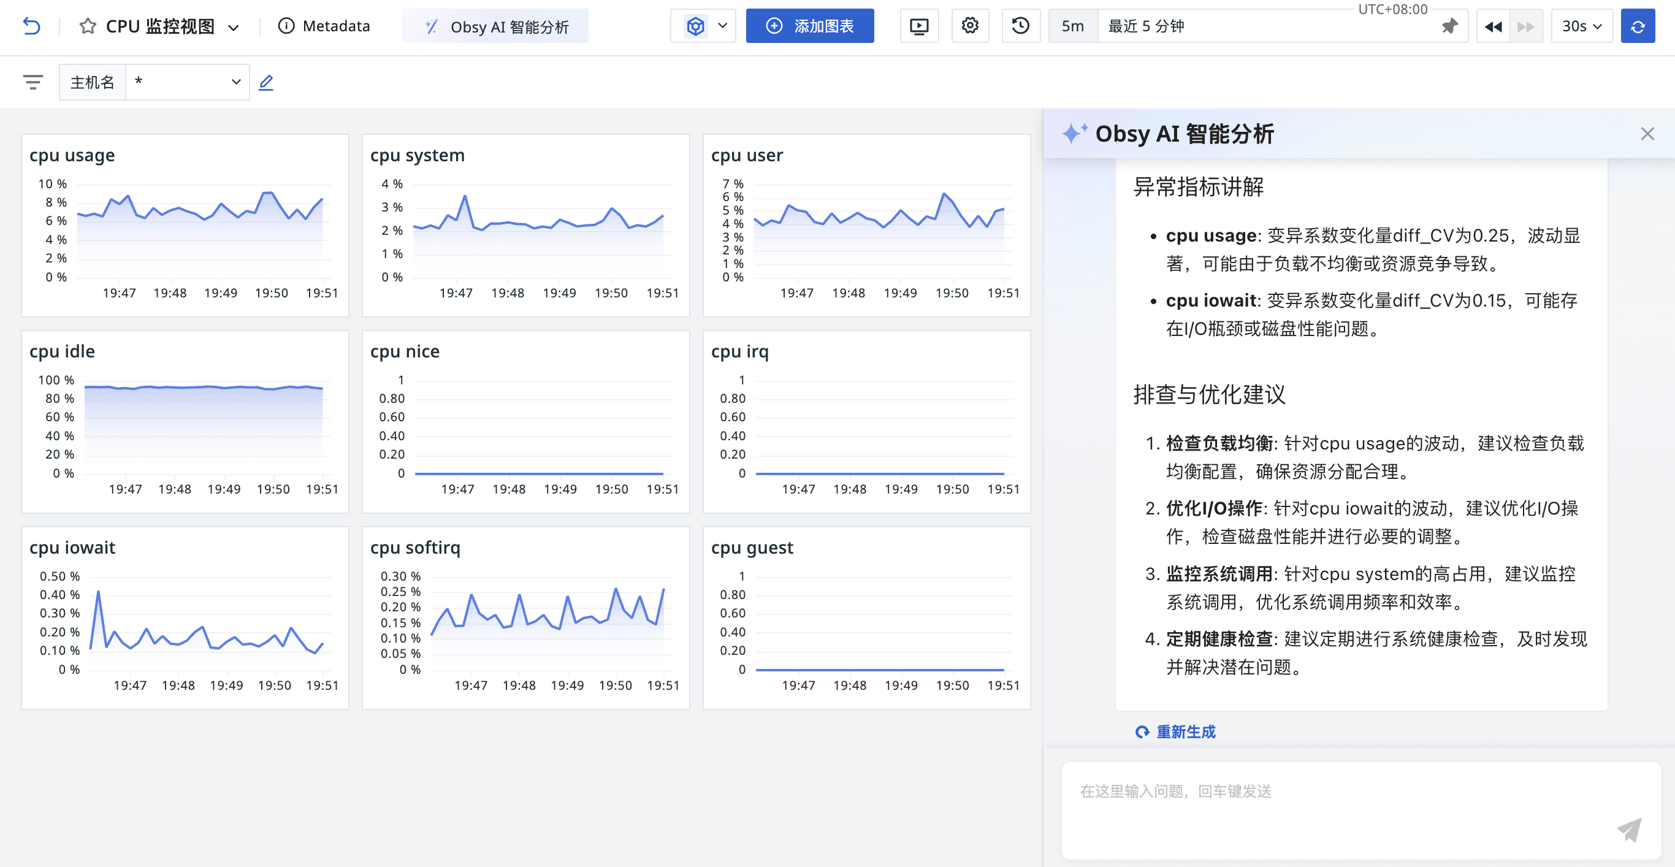Edit variables with the pencil icon
The image size is (1675, 867).
tap(266, 83)
